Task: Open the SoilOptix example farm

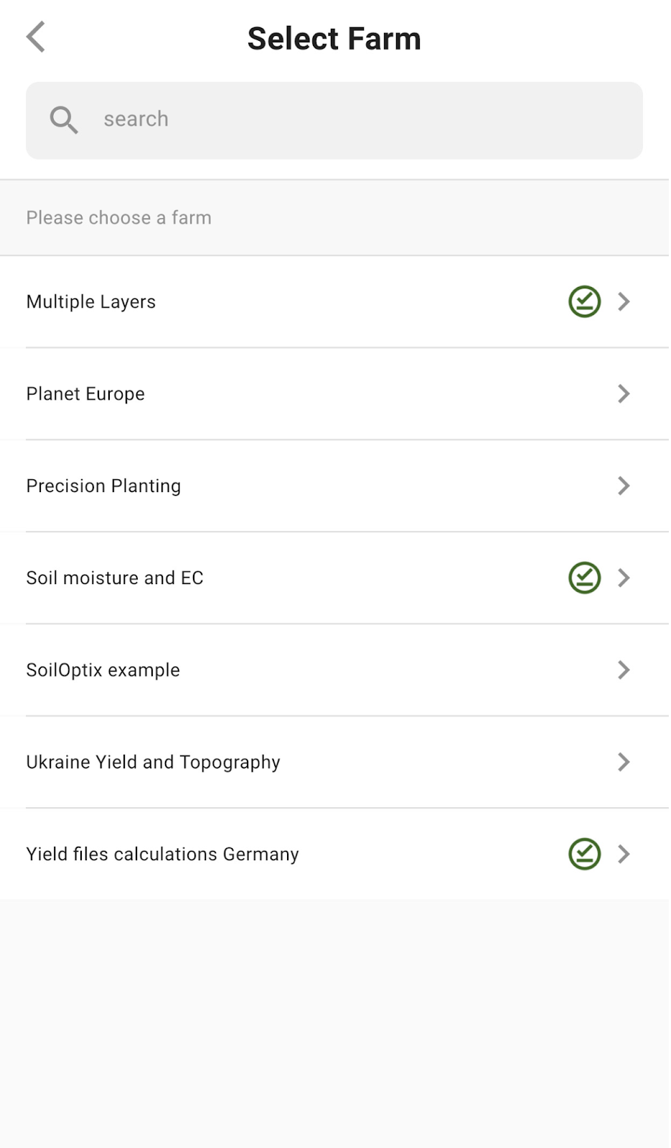Action: [x=103, y=670]
